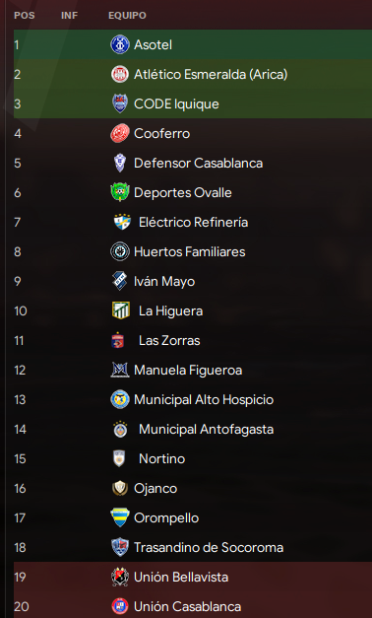Click the Huertos Familiares round badge
Screen dimensions: 372x618
[x=120, y=251]
